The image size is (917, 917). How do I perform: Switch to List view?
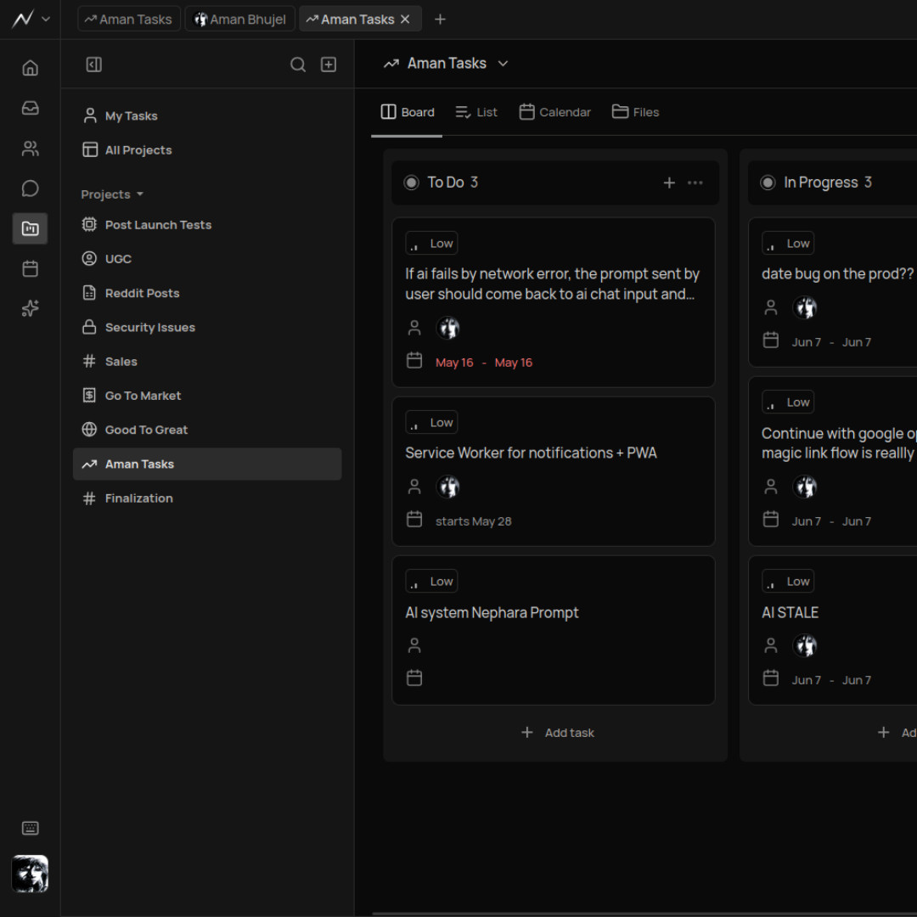476,112
